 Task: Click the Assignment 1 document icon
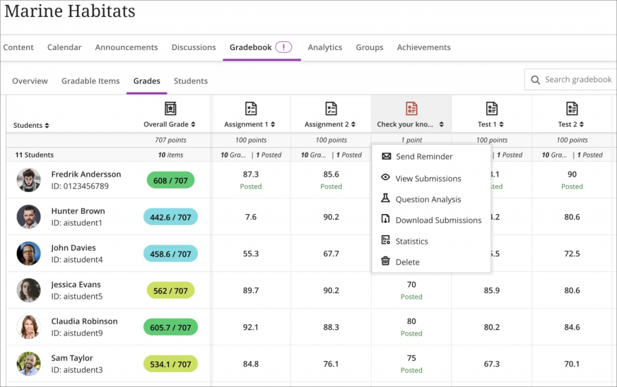point(250,110)
